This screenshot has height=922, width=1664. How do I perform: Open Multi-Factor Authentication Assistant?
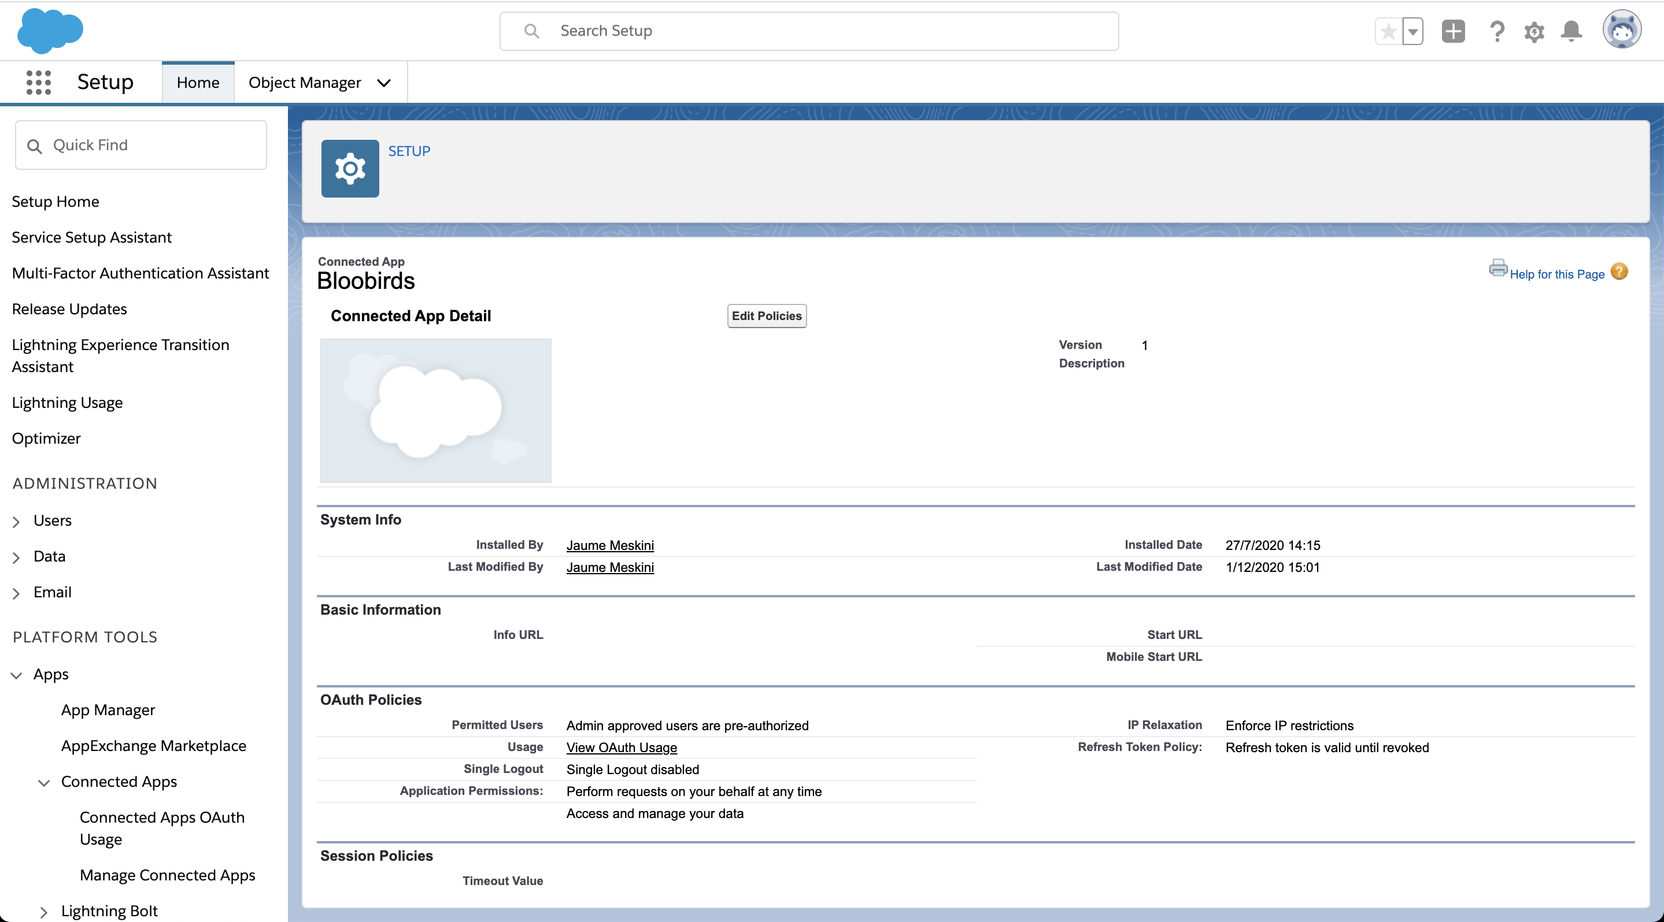click(x=140, y=273)
